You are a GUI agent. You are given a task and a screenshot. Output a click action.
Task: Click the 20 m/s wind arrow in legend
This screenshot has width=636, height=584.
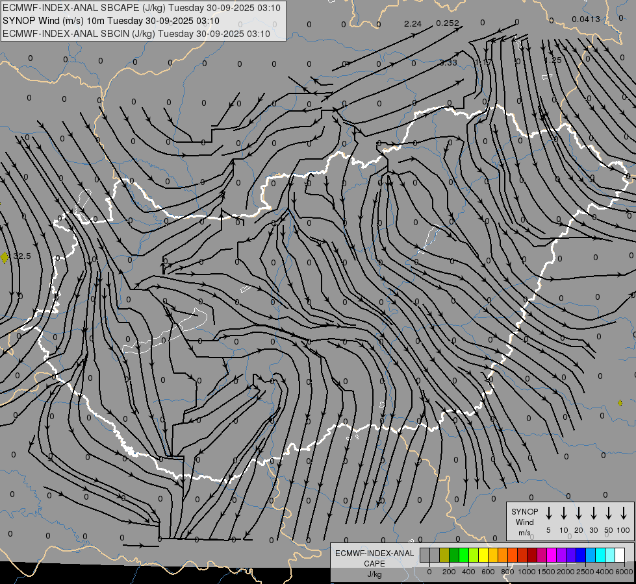point(579,513)
